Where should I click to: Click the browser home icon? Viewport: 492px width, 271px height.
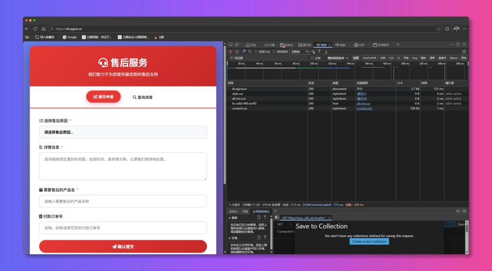(x=43, y=29)
